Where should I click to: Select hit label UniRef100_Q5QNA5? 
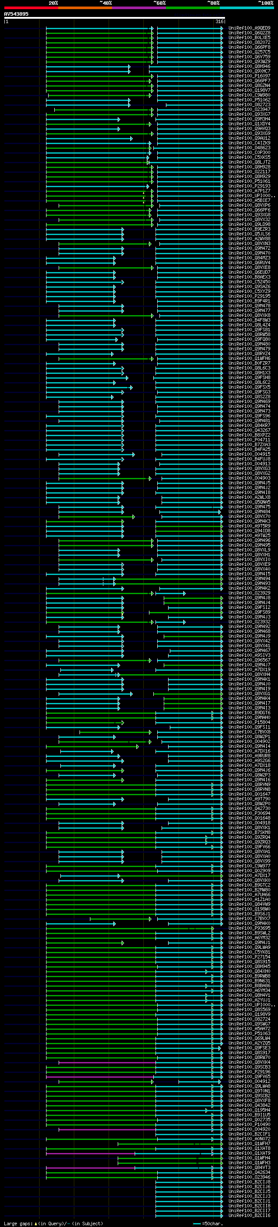point(249,502)
